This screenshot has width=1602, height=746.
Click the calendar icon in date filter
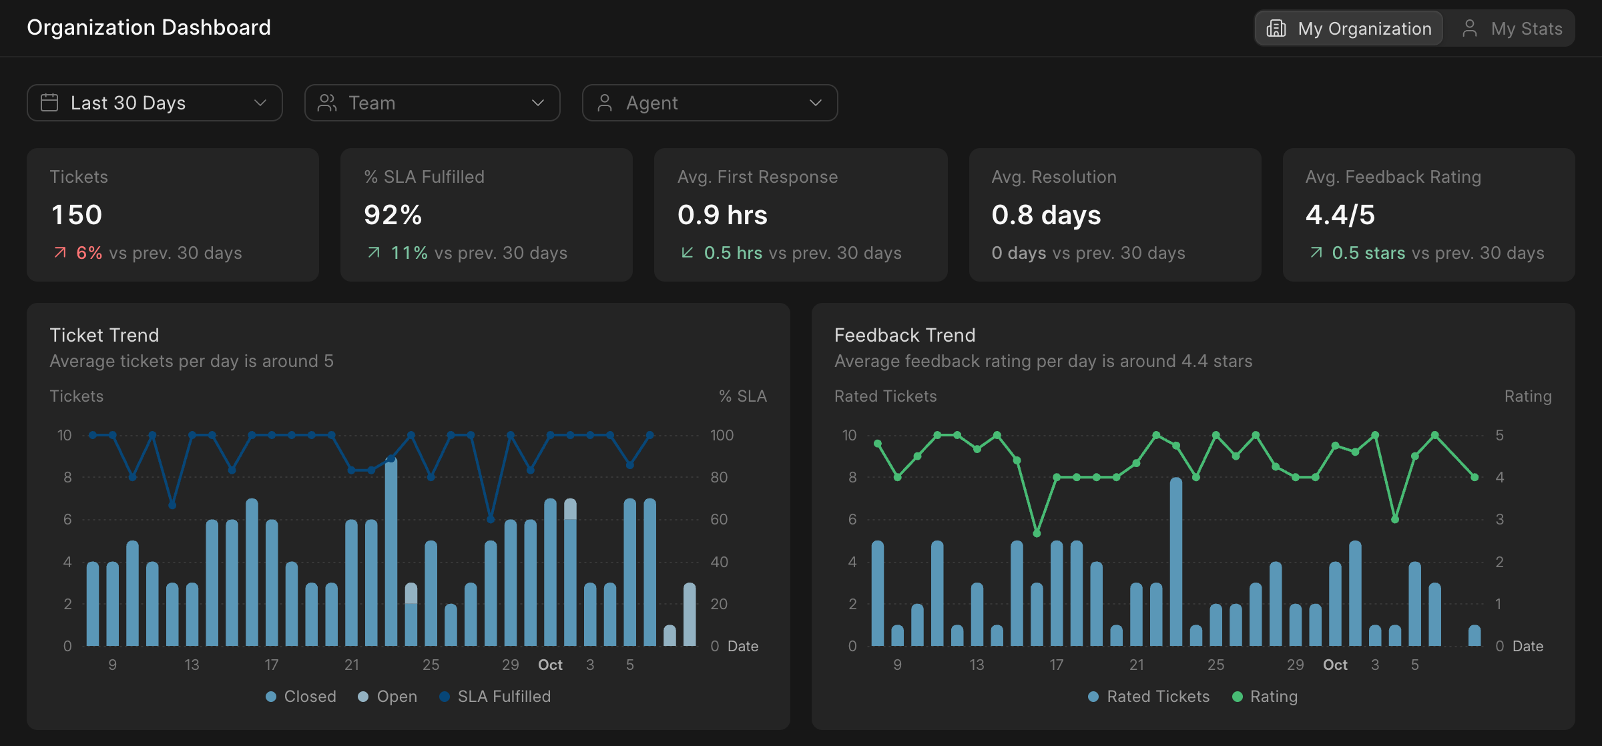click(x=49, y=103)
